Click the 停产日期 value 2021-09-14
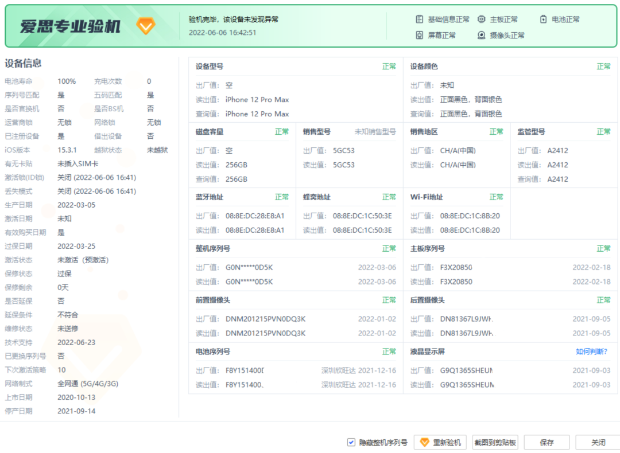The height and width of the screenshot is (453, 620). point(76,411)
